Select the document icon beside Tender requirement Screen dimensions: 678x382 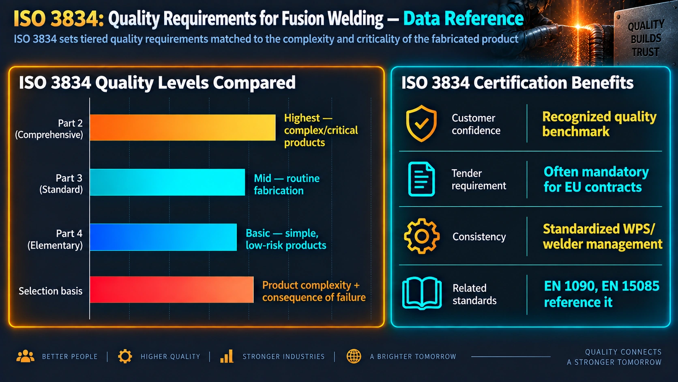(x=421, y=179)
